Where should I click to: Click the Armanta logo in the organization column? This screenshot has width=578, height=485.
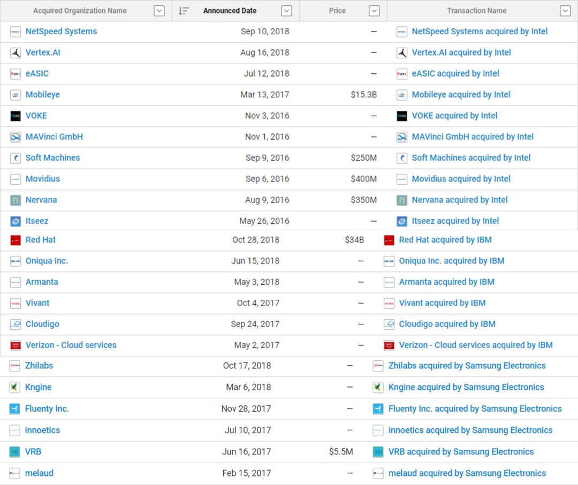(x=16, y=283)
